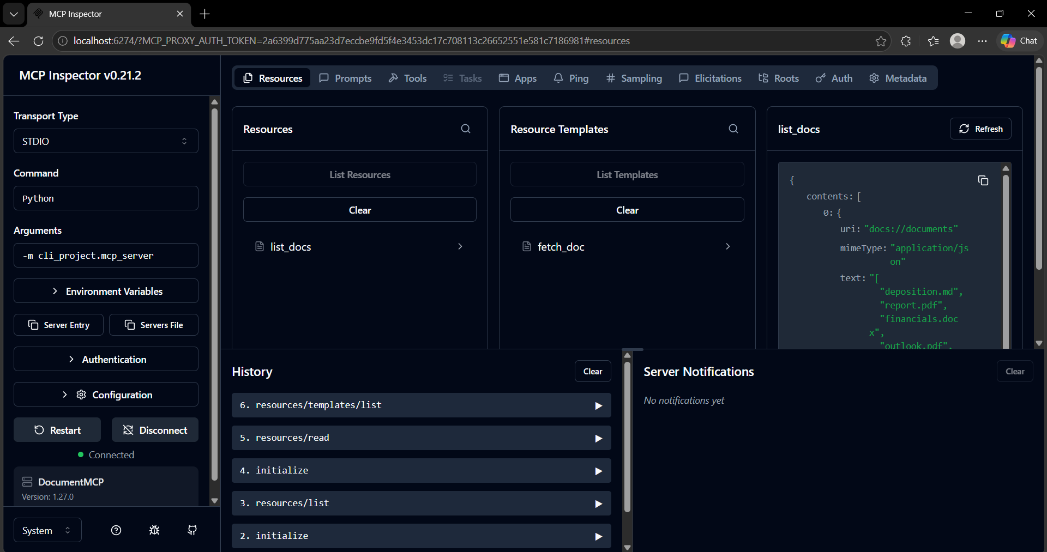Open the Prompts tab icon
This screenshot has width=1047, height=552.
click(323, 78)
